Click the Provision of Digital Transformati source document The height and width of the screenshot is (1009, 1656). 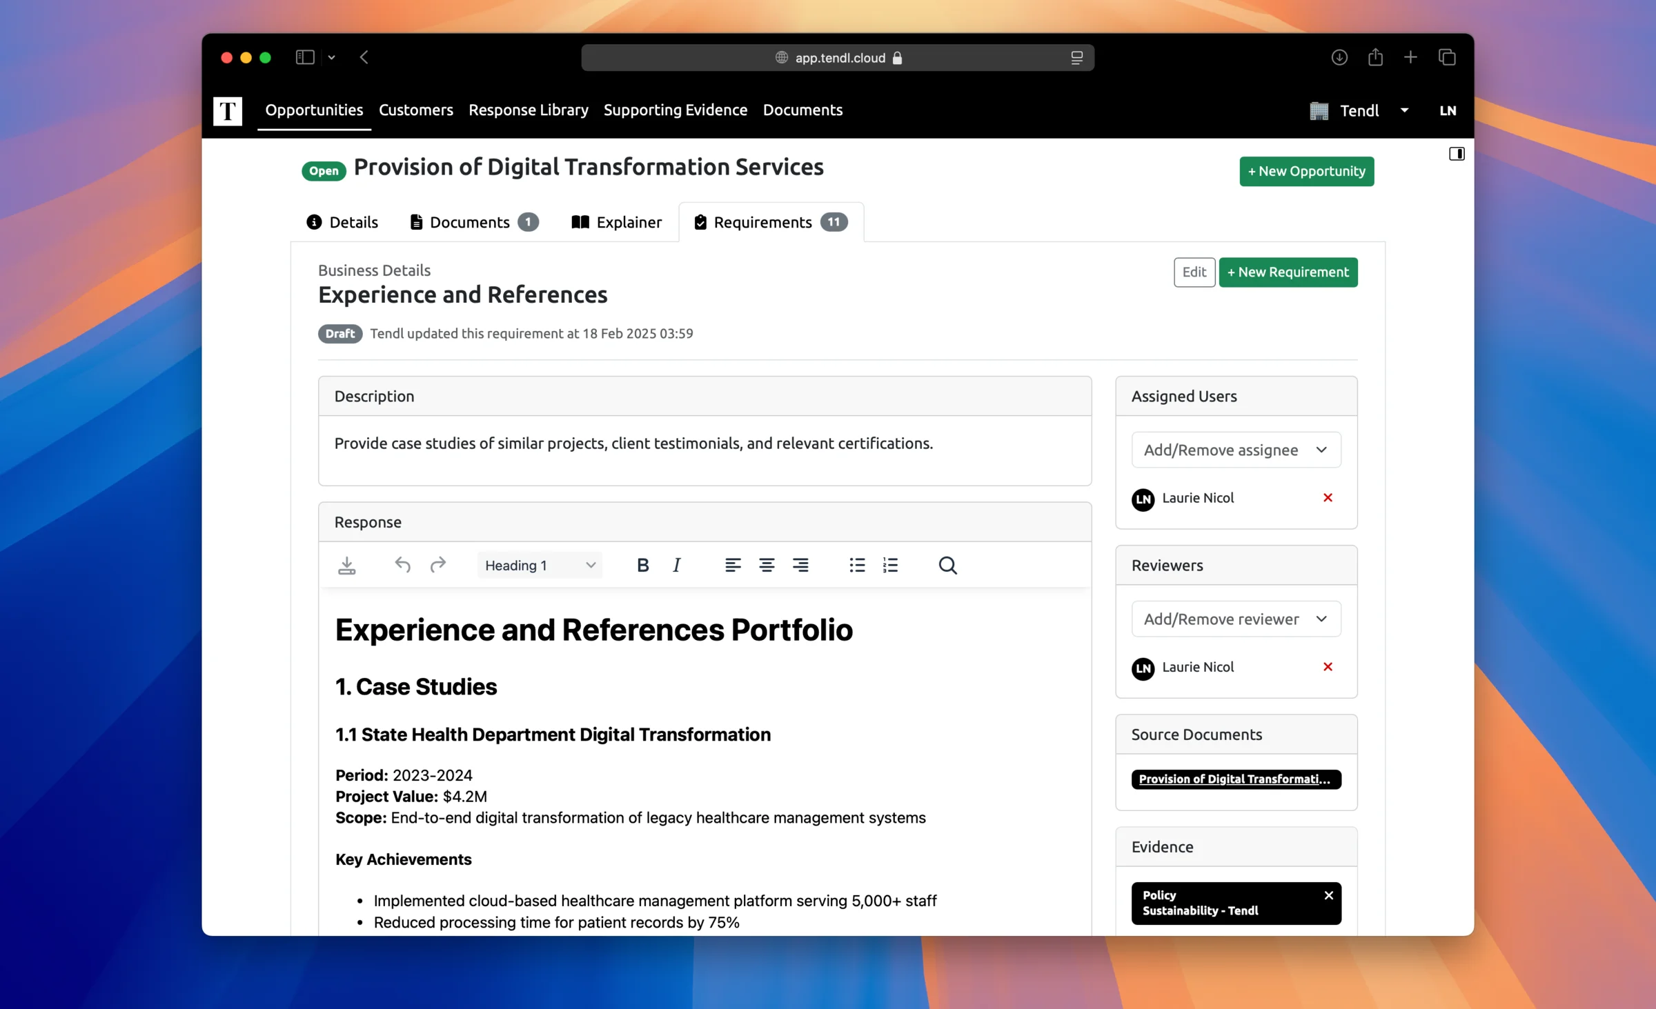click(x=1236, y=779)
